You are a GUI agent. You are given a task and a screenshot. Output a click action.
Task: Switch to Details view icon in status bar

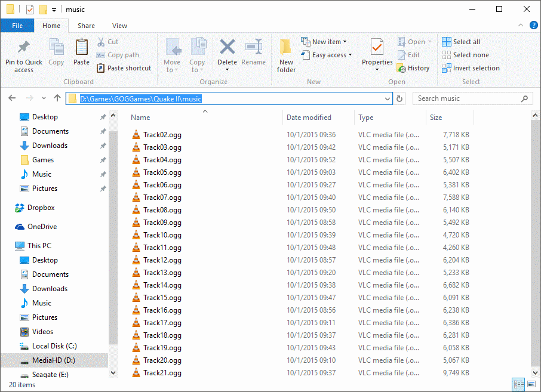tap(518, 384)
